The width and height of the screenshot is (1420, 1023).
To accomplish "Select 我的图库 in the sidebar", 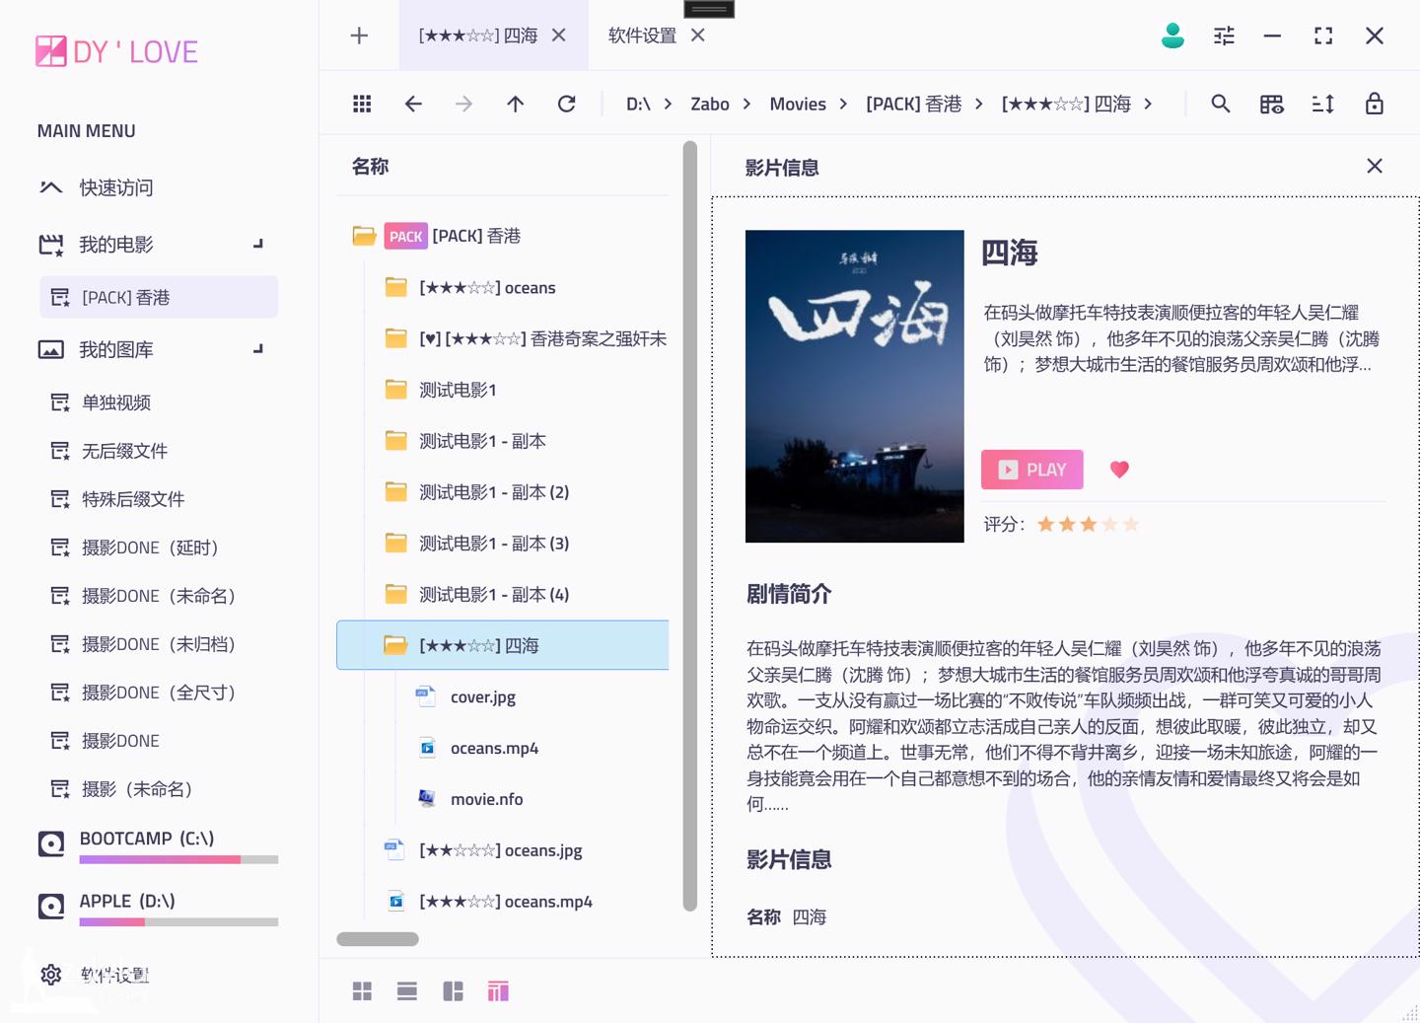I will [115, 349].
